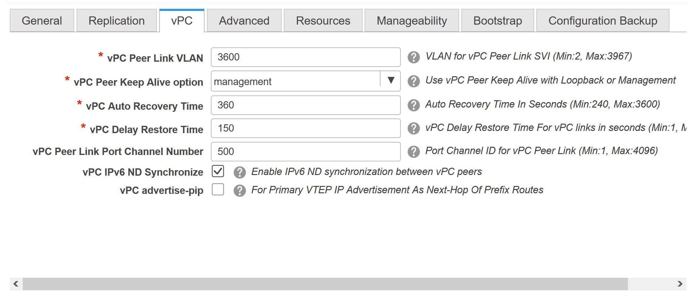Viewport: 688px width, 299px height.
Task: Select the Resources tab
Action: [x=323, y=21]
